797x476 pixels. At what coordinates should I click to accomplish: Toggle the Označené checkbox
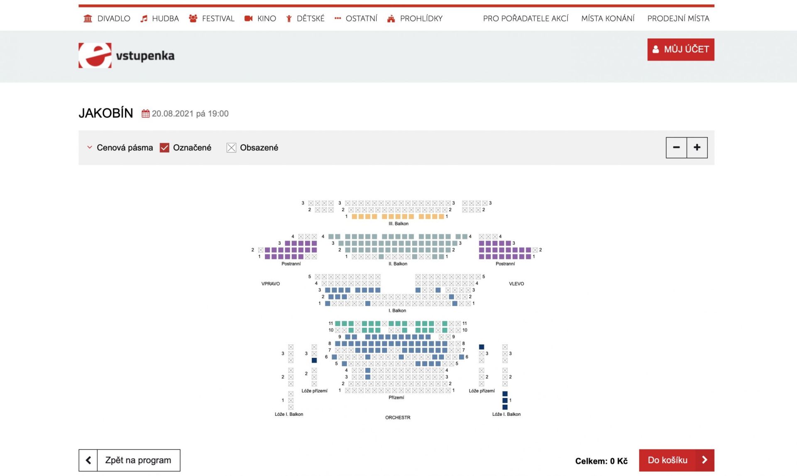coord(164,148)
